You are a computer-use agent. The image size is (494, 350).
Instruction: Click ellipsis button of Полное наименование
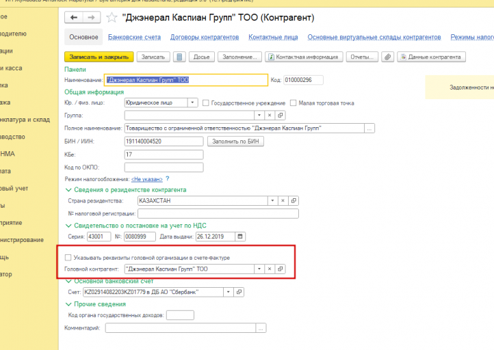[x=369, y=129]
